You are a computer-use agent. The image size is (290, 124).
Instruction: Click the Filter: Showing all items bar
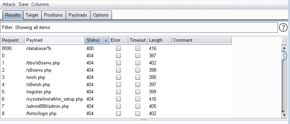[x=139, y=28]
